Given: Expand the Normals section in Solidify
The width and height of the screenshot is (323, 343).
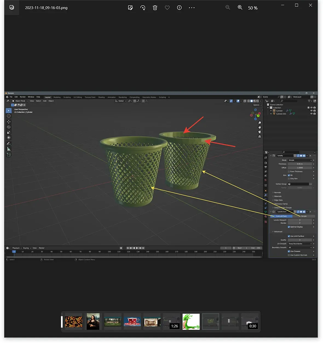Looking at the screenshot, I should pos(277,193).
